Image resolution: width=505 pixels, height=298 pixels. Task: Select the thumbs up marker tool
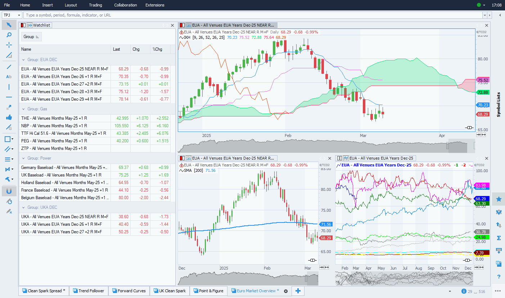[9, 117]
